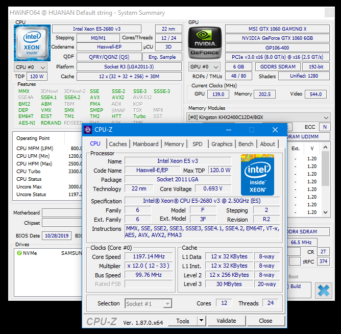The height and width of the screenshot is (334, 341).
Task: Expand the Kingston memory module dropdown
Action: pyautogui.click(x=259, y=117)
